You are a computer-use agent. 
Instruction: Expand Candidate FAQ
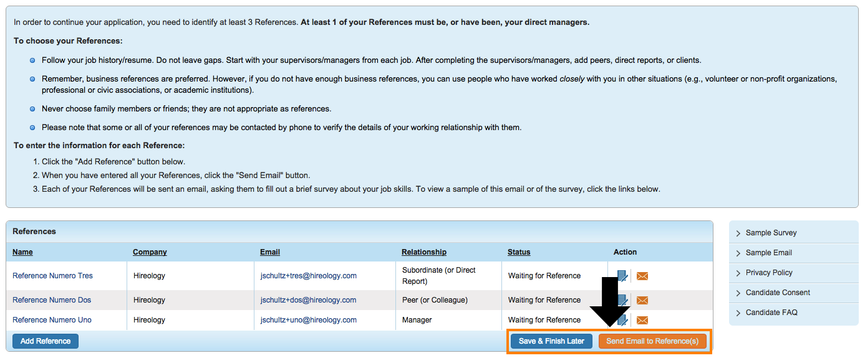tap(771, 313)
